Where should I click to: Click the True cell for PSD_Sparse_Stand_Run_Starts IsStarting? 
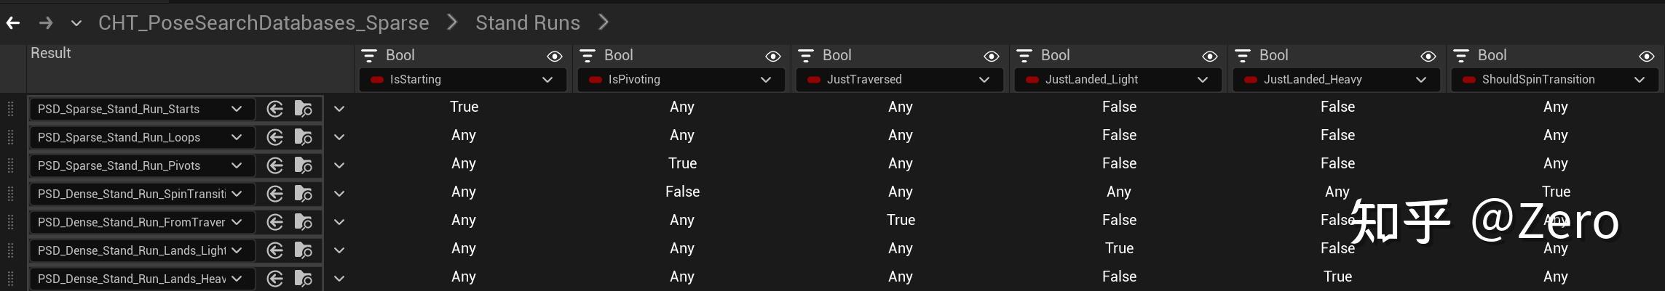[x=464, y=107]
